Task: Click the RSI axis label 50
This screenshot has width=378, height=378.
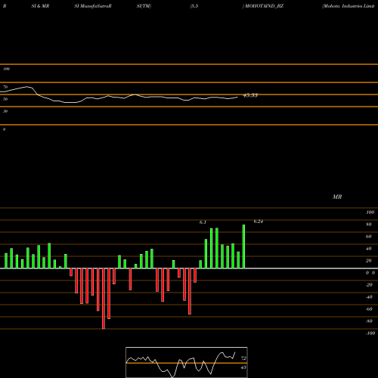Action: point(5,99)
